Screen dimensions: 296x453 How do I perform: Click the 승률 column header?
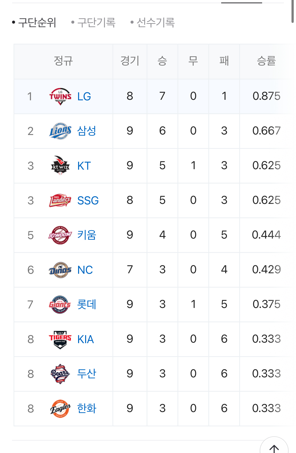266,61
